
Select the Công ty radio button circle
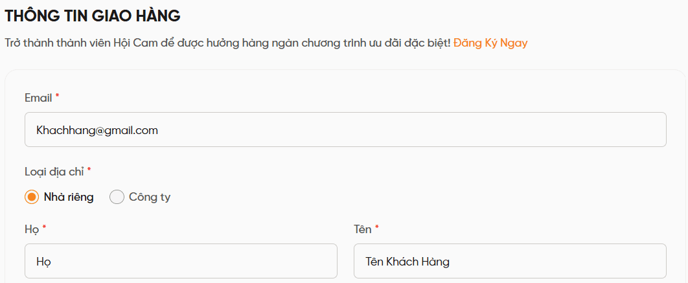click(x=117, y=197)
